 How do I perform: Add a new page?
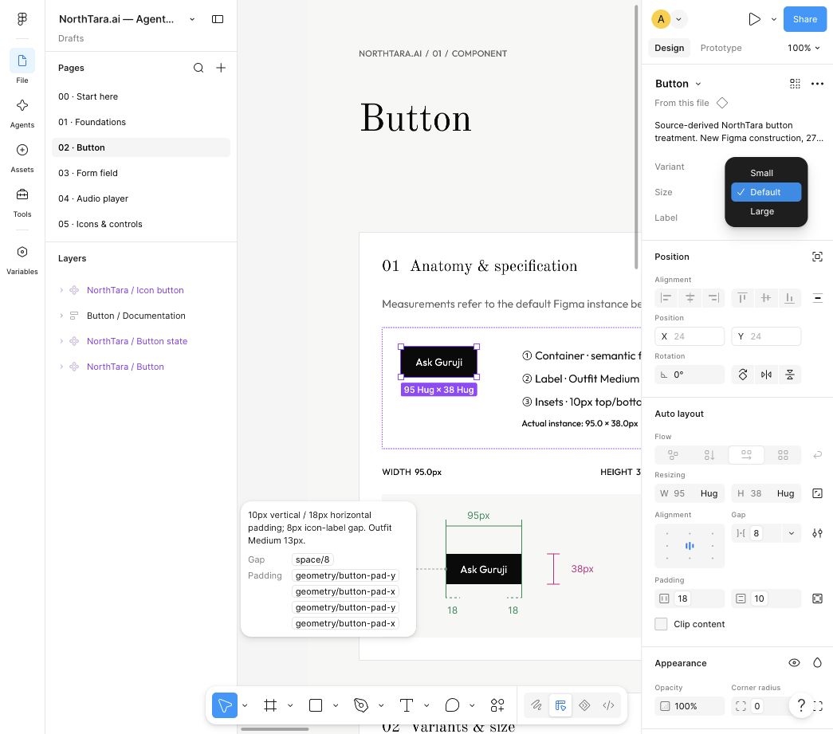click(221, 68)
